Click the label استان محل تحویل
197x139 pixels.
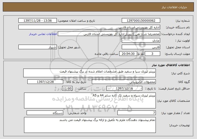pyautogui.click(x=178, y=47)
